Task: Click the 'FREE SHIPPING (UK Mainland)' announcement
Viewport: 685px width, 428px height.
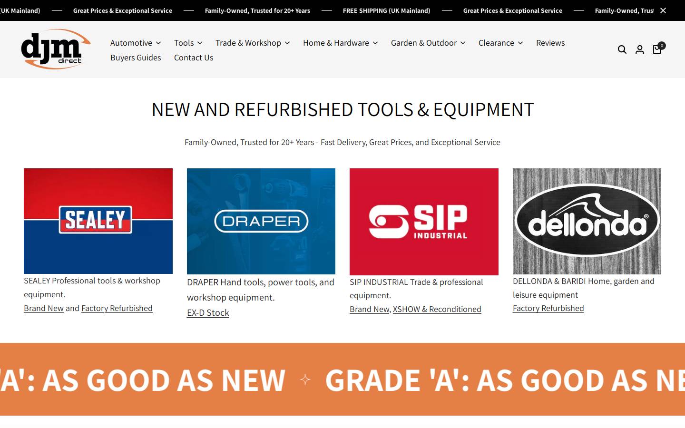Action: click(386, 10)
